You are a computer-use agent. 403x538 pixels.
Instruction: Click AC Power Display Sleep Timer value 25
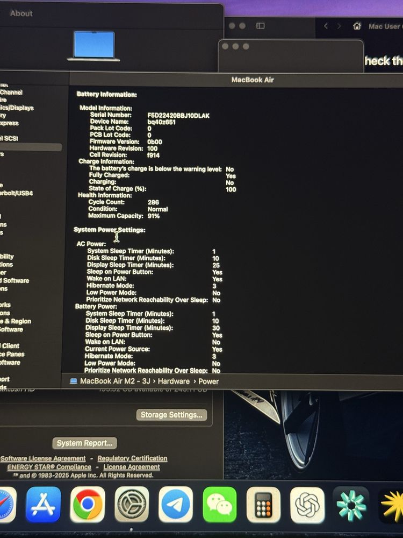(216, 266)
